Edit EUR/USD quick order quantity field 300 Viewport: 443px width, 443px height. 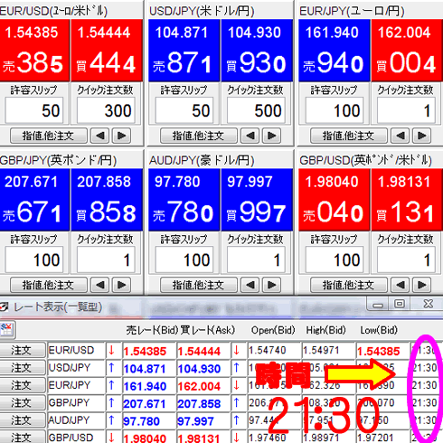click(x=106, y=110)
